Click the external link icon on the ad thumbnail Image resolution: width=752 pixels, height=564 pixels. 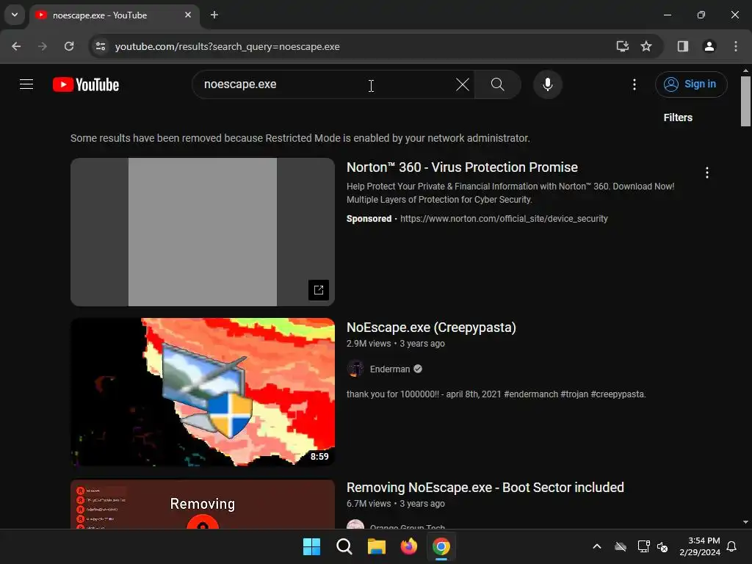coord(319,289)
